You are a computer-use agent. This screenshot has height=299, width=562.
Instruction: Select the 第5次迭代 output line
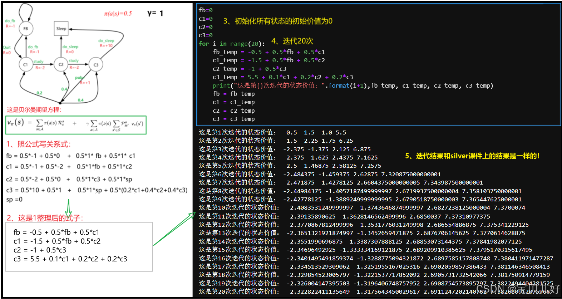pos(290,166)
